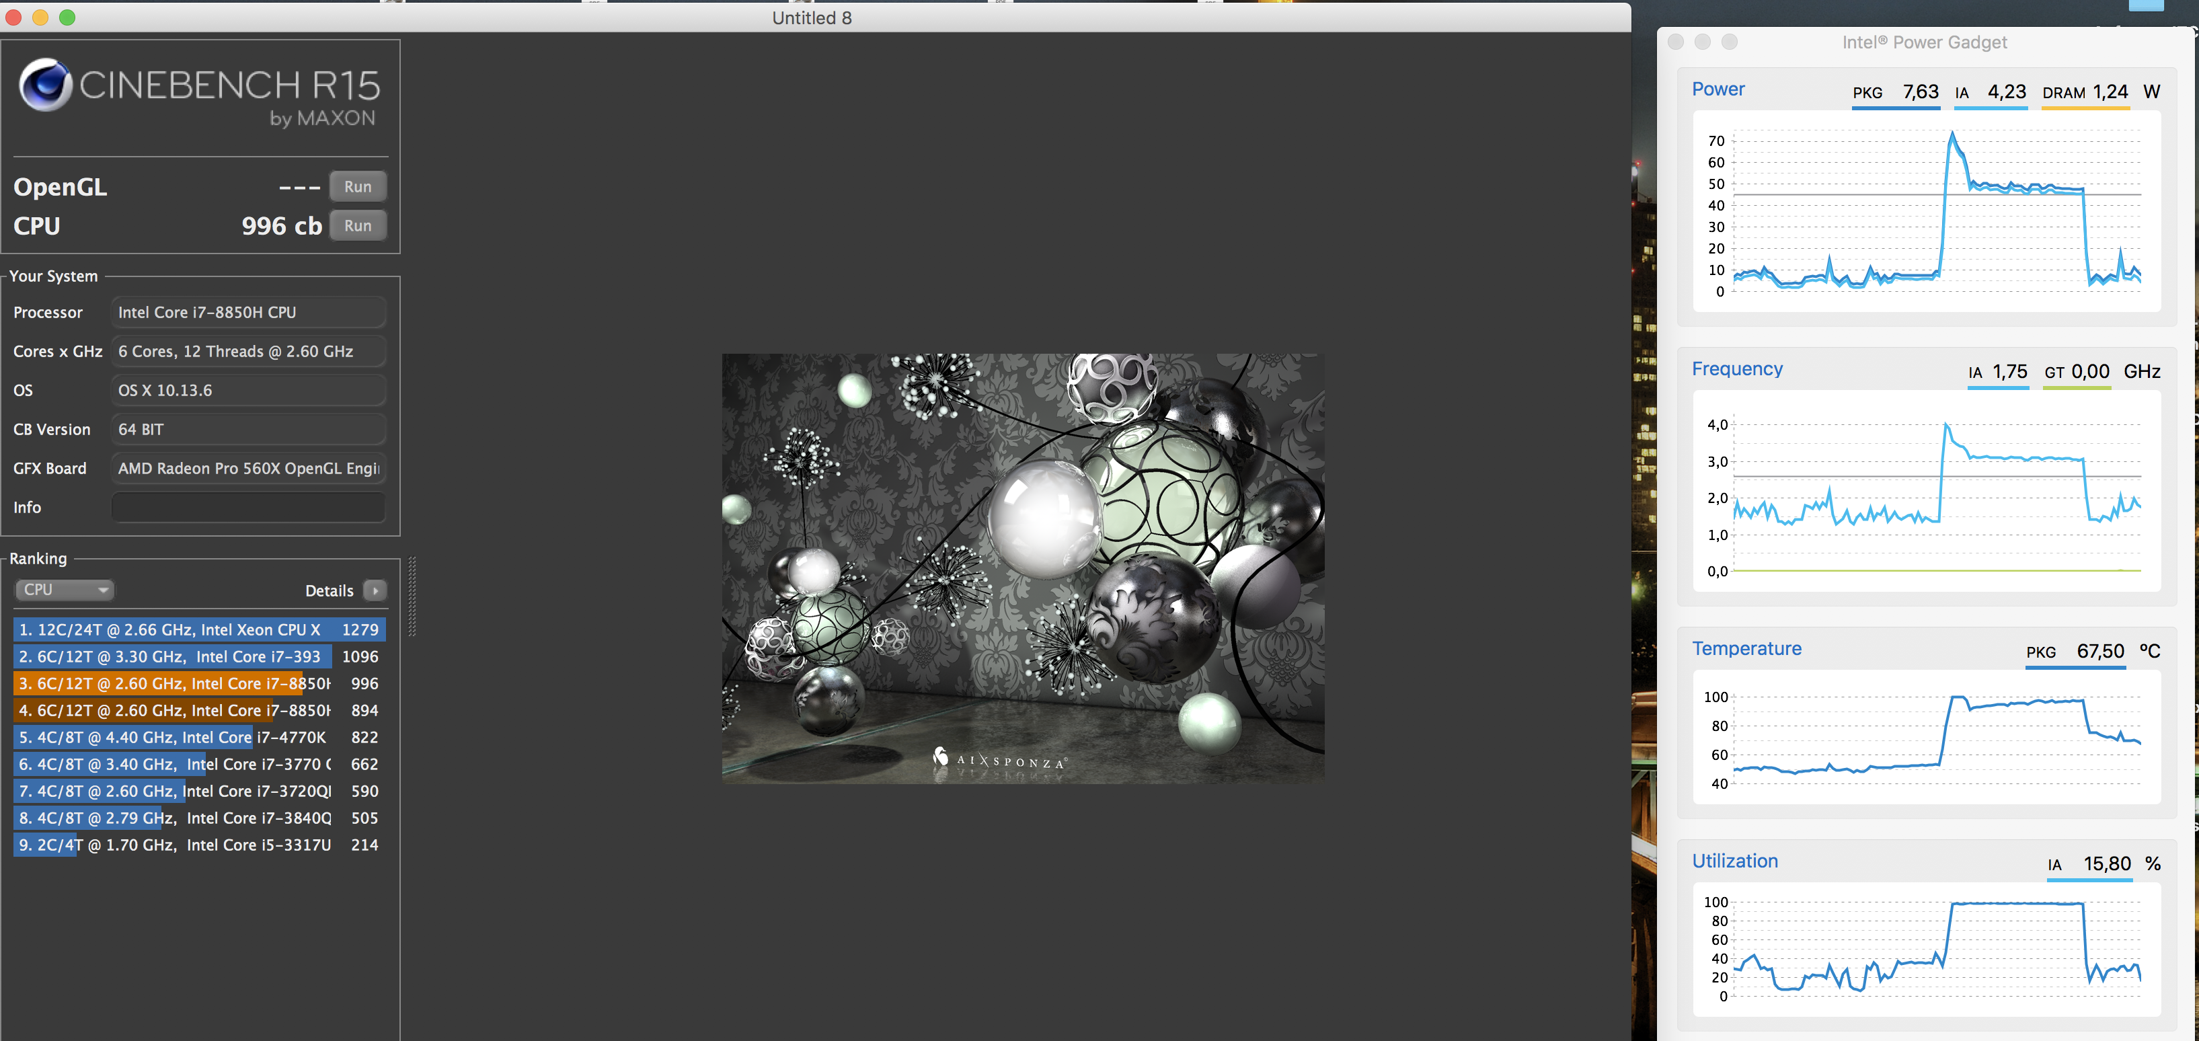Click the Details arrow icon in Ranking

375,590
